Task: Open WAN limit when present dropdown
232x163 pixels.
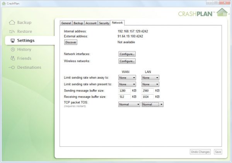Action: tap(127, 84)
